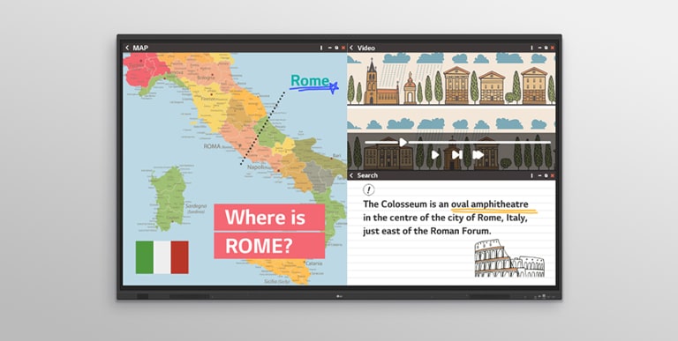Click the Colosseum sketch illustration
The image size is (678, 341).
[x=509, y=258]
